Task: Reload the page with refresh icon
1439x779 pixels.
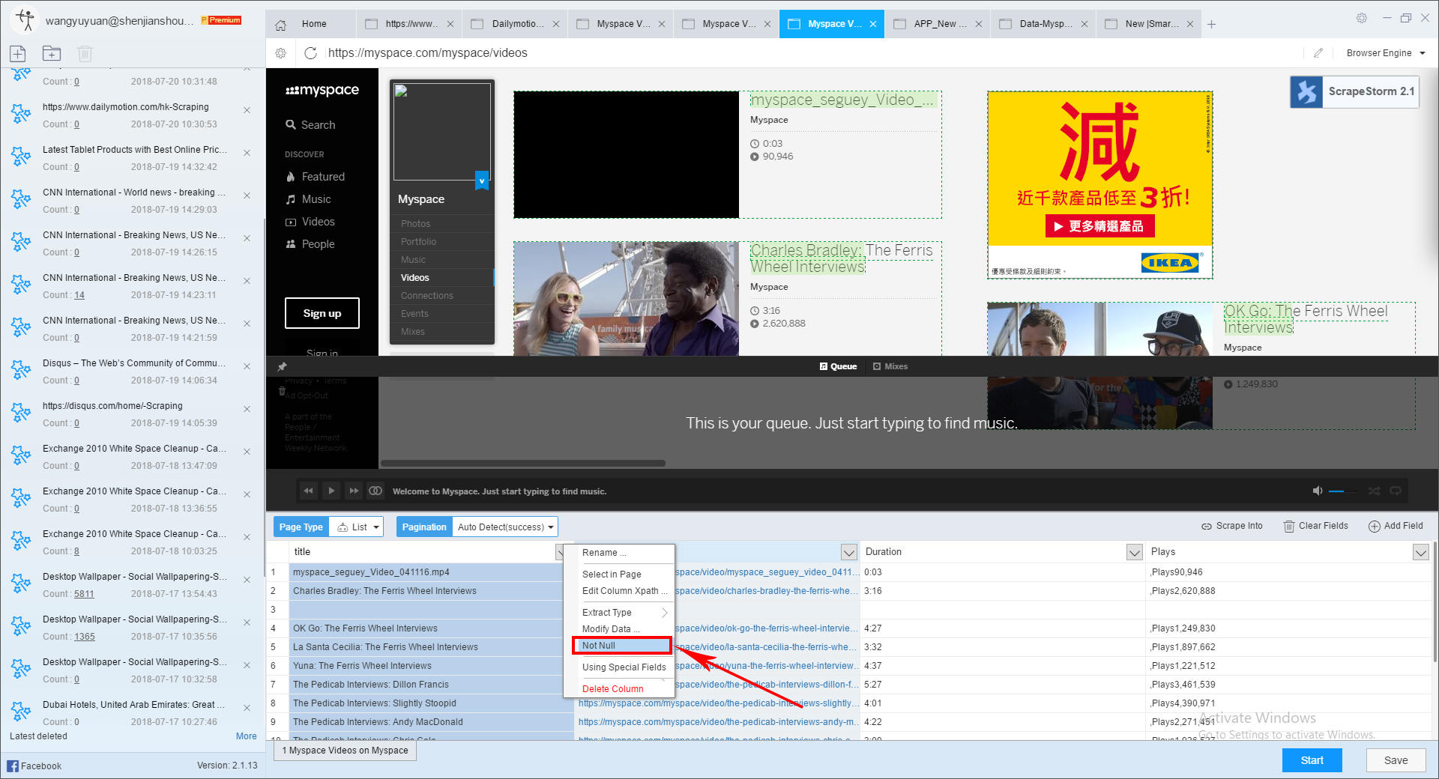Action: pyautogui.click(x=310, y=53)
